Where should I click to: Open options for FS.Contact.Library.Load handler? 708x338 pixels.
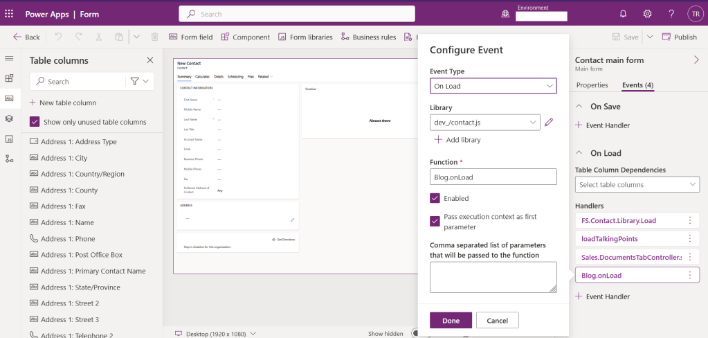pos(689,220)
